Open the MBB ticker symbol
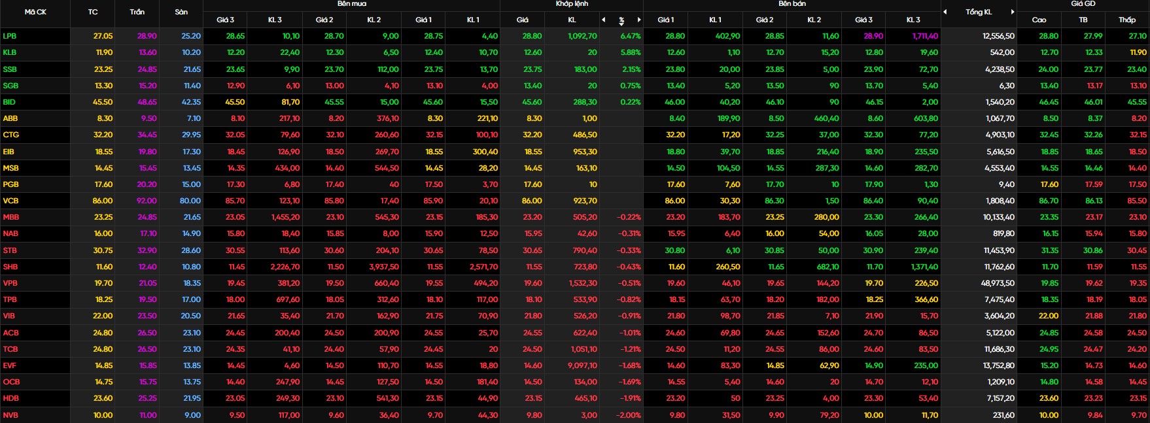1150x423 pixels. (10, 217)
